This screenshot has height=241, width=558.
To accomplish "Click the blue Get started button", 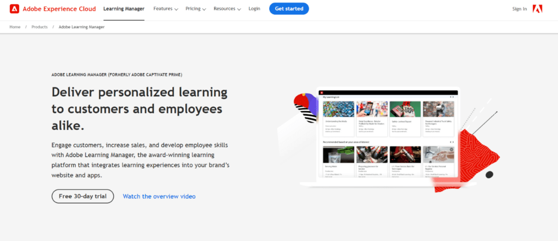I will (x=289, y=9).
